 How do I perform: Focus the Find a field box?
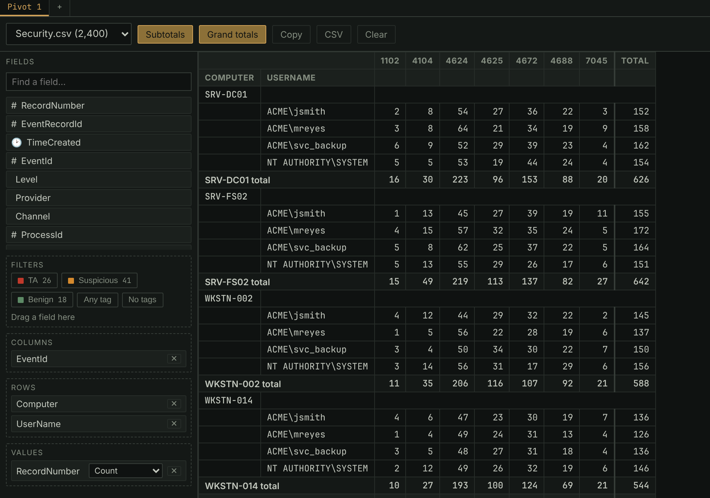[x=99, y=82]
